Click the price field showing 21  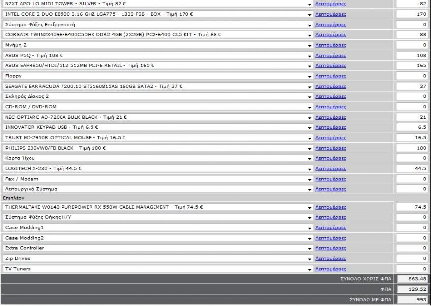click(x=412, y=117)
